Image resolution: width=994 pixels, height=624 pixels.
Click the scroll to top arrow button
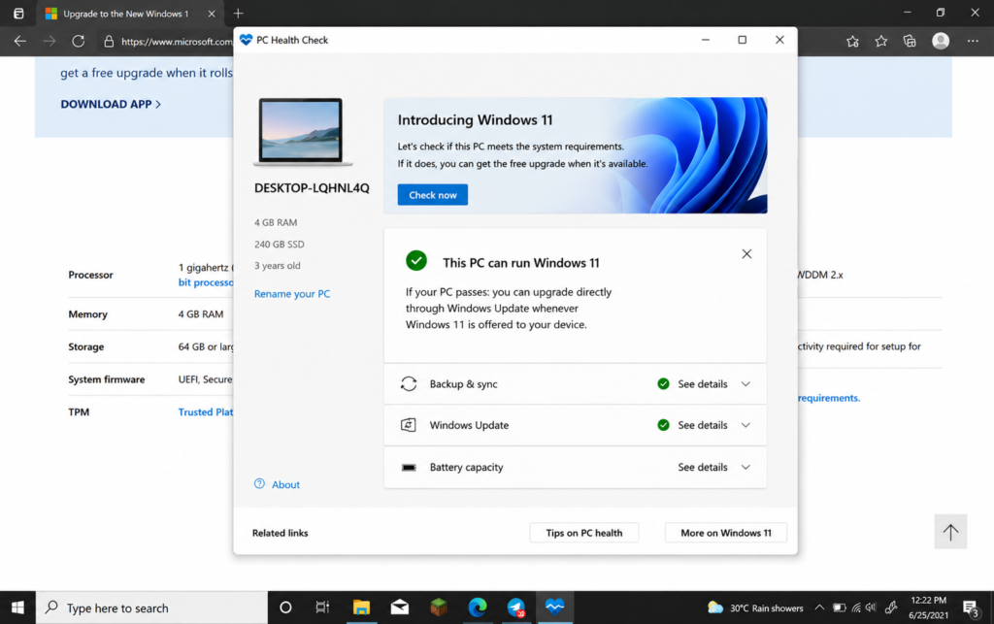click(950, 532)
